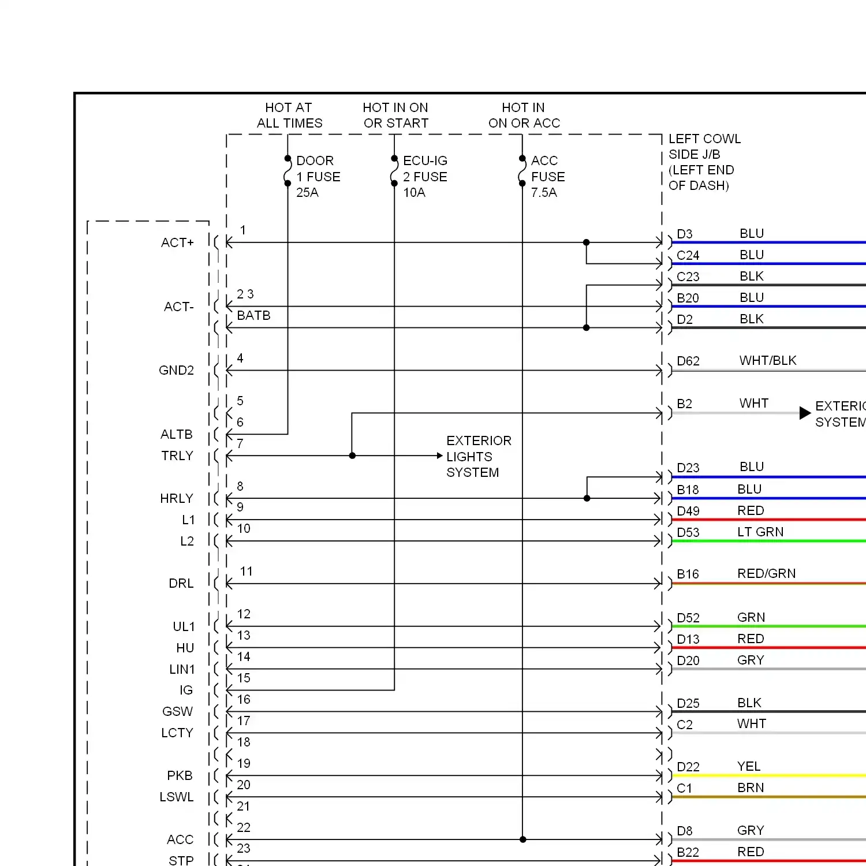Click the GSW terminal label
The width and height of the screenshot is (866, 866).
click(177, 711)
